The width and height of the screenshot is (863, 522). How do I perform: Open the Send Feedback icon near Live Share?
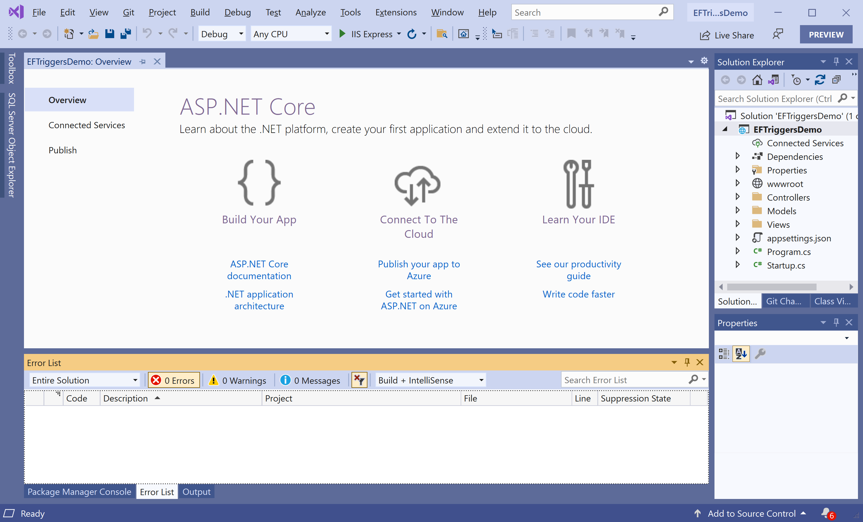point(777,35)
